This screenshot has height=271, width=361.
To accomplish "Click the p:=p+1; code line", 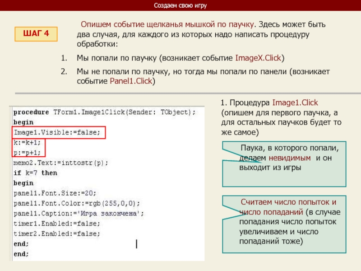I will coord(28,153).
